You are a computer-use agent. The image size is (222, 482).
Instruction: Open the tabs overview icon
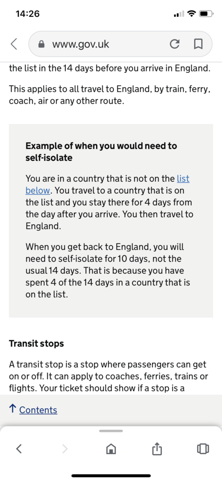tap(203, 449)
